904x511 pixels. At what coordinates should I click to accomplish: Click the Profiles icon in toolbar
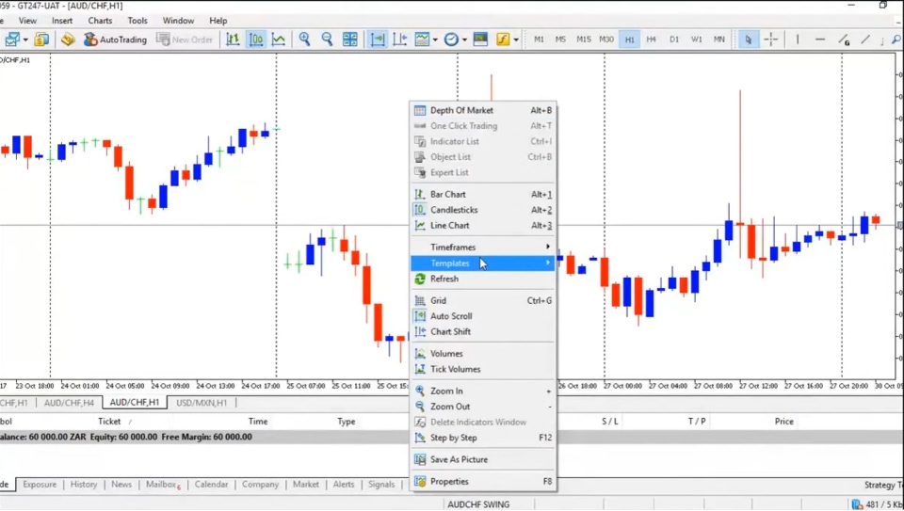(x=41, y=40)
